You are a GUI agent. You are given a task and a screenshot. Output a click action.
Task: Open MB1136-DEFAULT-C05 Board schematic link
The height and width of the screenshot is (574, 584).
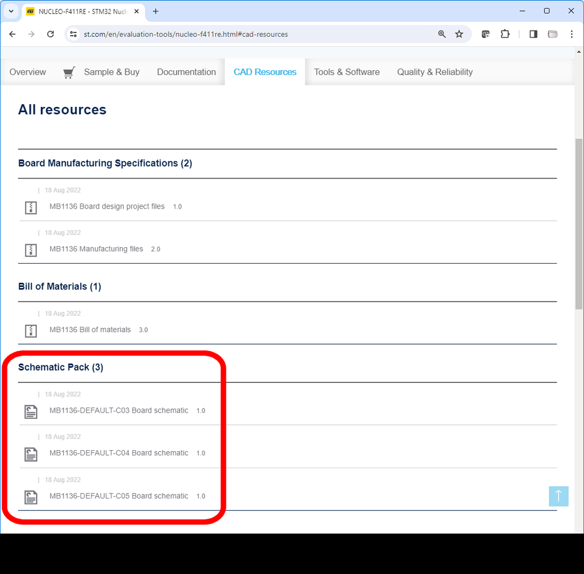click(x=119, y=496)
